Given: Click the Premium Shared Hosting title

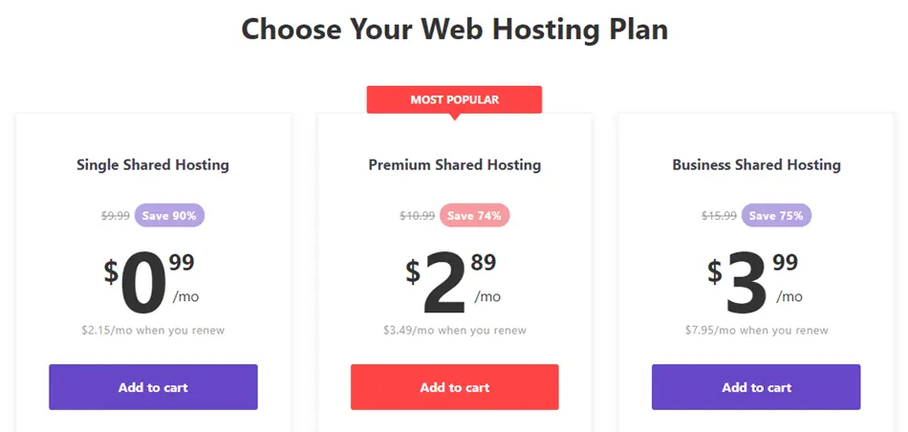Looking at the screenshot, I should coord(455,165).
